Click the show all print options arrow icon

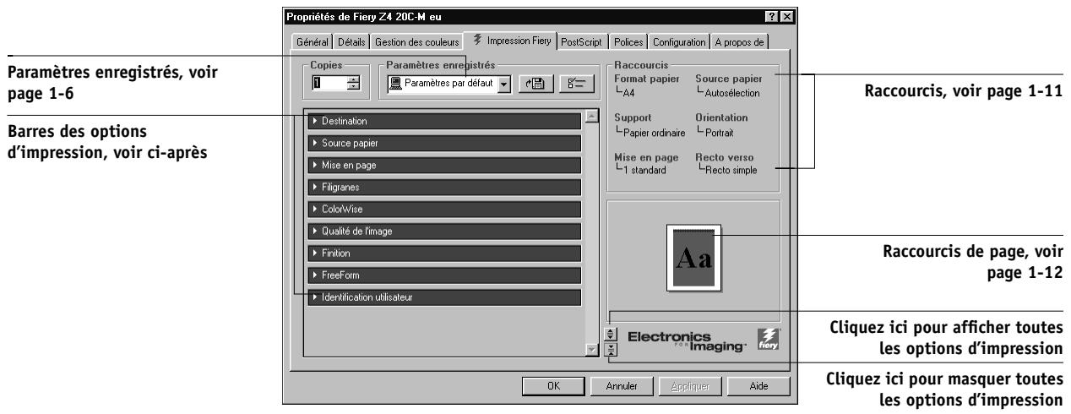(612, 335)
